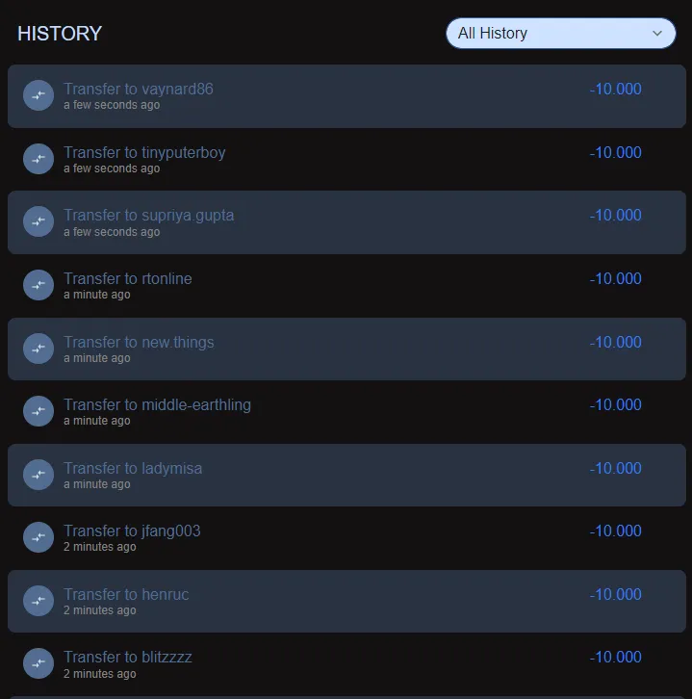Click transfer icon beside new.things entry

coord(38,349)
